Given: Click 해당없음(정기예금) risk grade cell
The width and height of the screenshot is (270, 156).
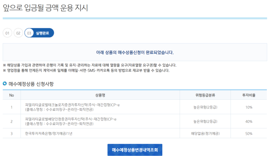Looking at the screenshot, I should 205,133.
